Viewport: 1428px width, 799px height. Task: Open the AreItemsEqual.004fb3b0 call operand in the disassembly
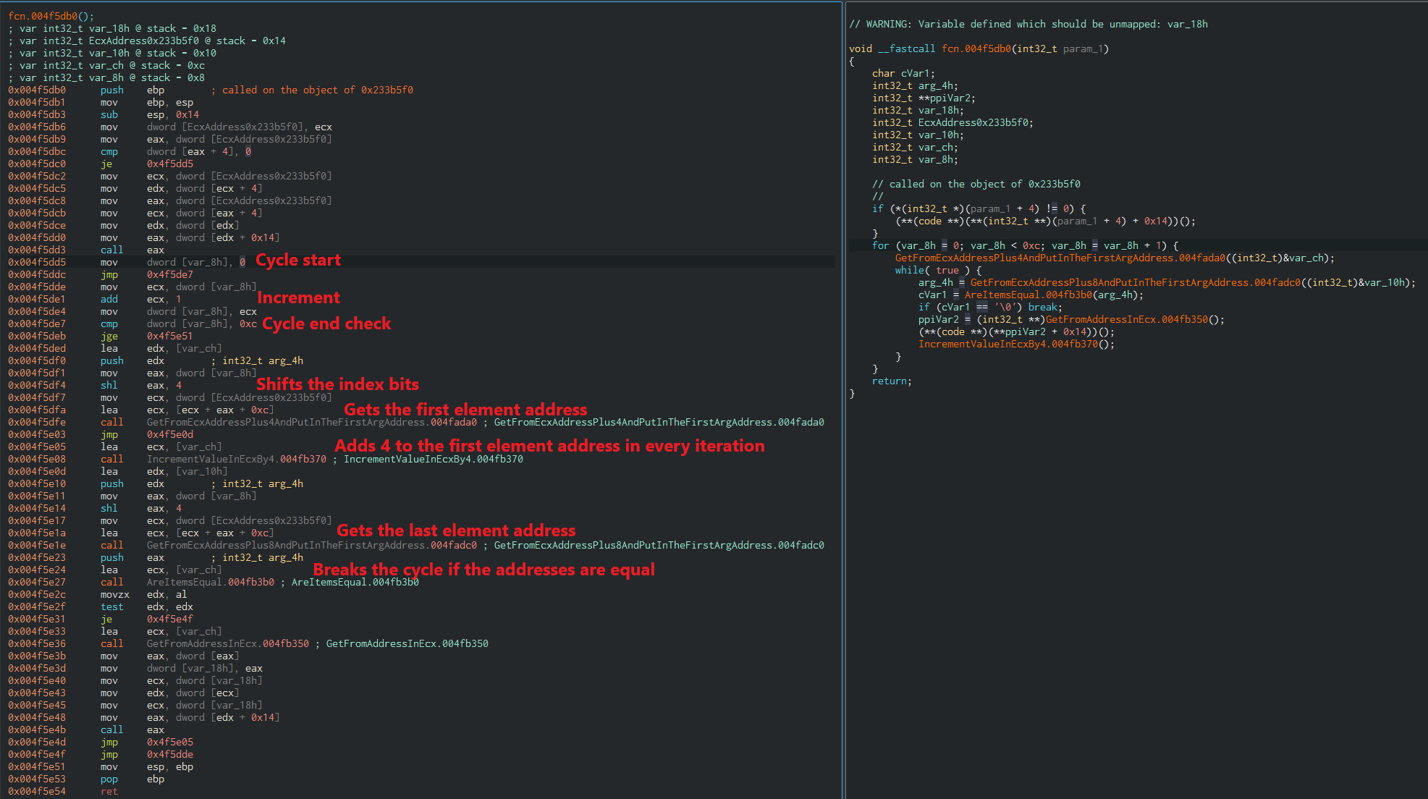(210, 582)
